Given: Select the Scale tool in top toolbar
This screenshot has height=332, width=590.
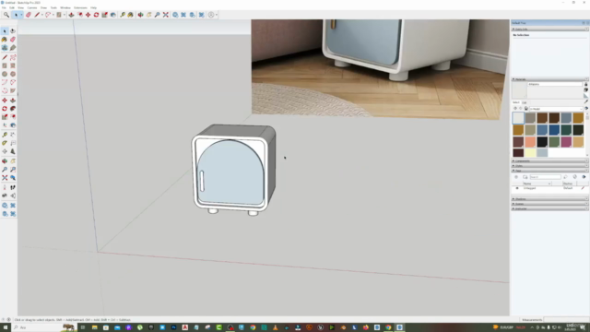Looking at the screenshot, I should click(x=104, y=15).
